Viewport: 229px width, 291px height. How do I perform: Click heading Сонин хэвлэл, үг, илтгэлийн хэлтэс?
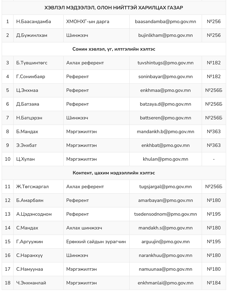[x=114, y=49]
